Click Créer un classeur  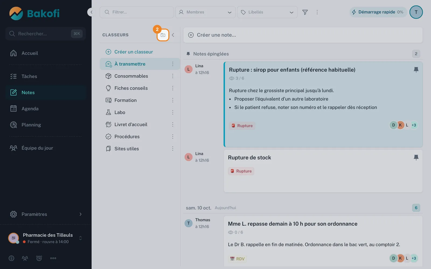pos(129,52)
